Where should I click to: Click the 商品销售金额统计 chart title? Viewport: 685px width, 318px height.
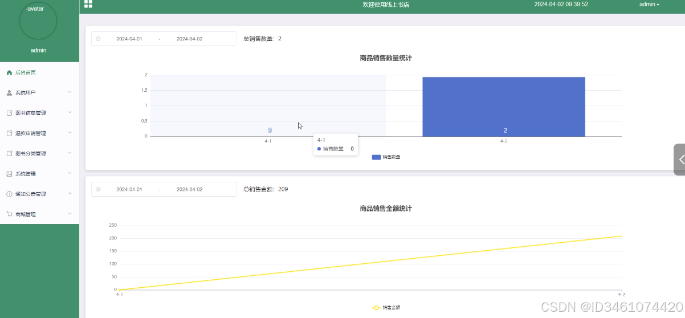pos(386,209)
